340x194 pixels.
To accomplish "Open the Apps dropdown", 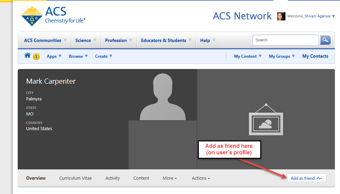I will click(54, 56).
